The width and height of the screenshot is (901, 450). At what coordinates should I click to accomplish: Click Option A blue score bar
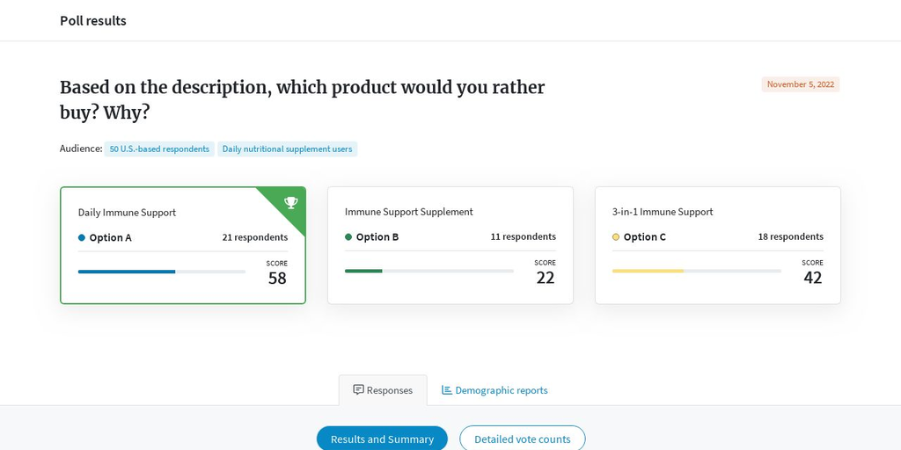pos(127,272)
